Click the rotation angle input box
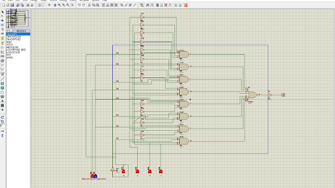 (3, 126)
